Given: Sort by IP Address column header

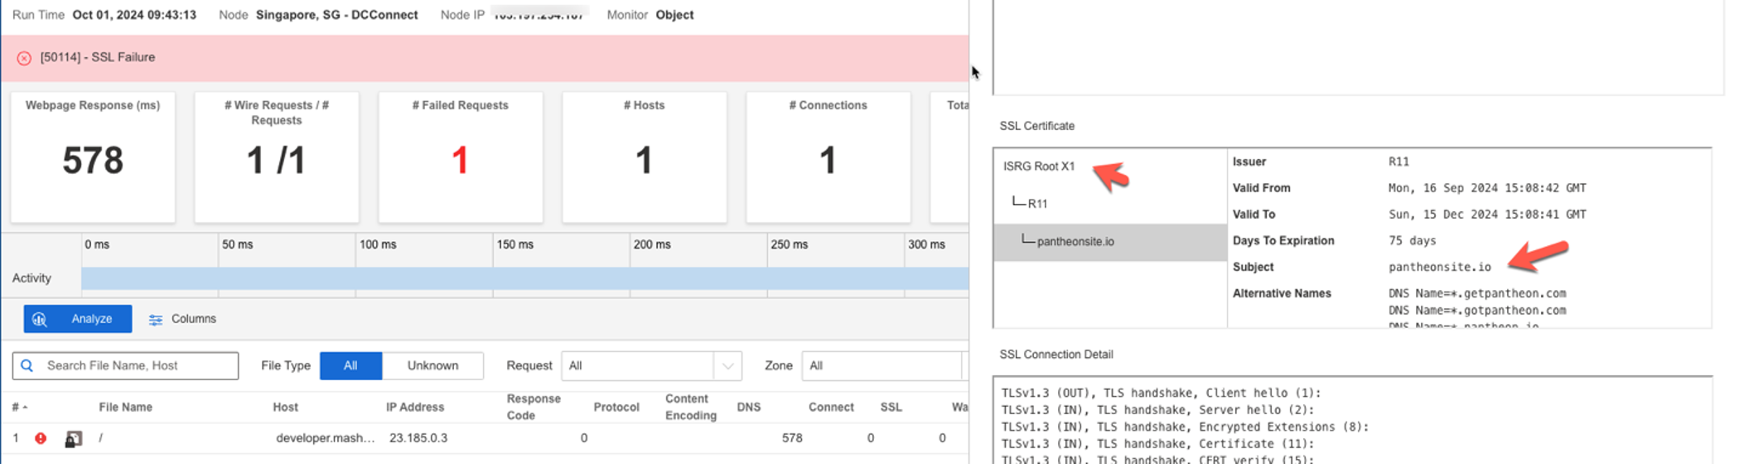Looking at the screenshot, I should coord(415,408).
